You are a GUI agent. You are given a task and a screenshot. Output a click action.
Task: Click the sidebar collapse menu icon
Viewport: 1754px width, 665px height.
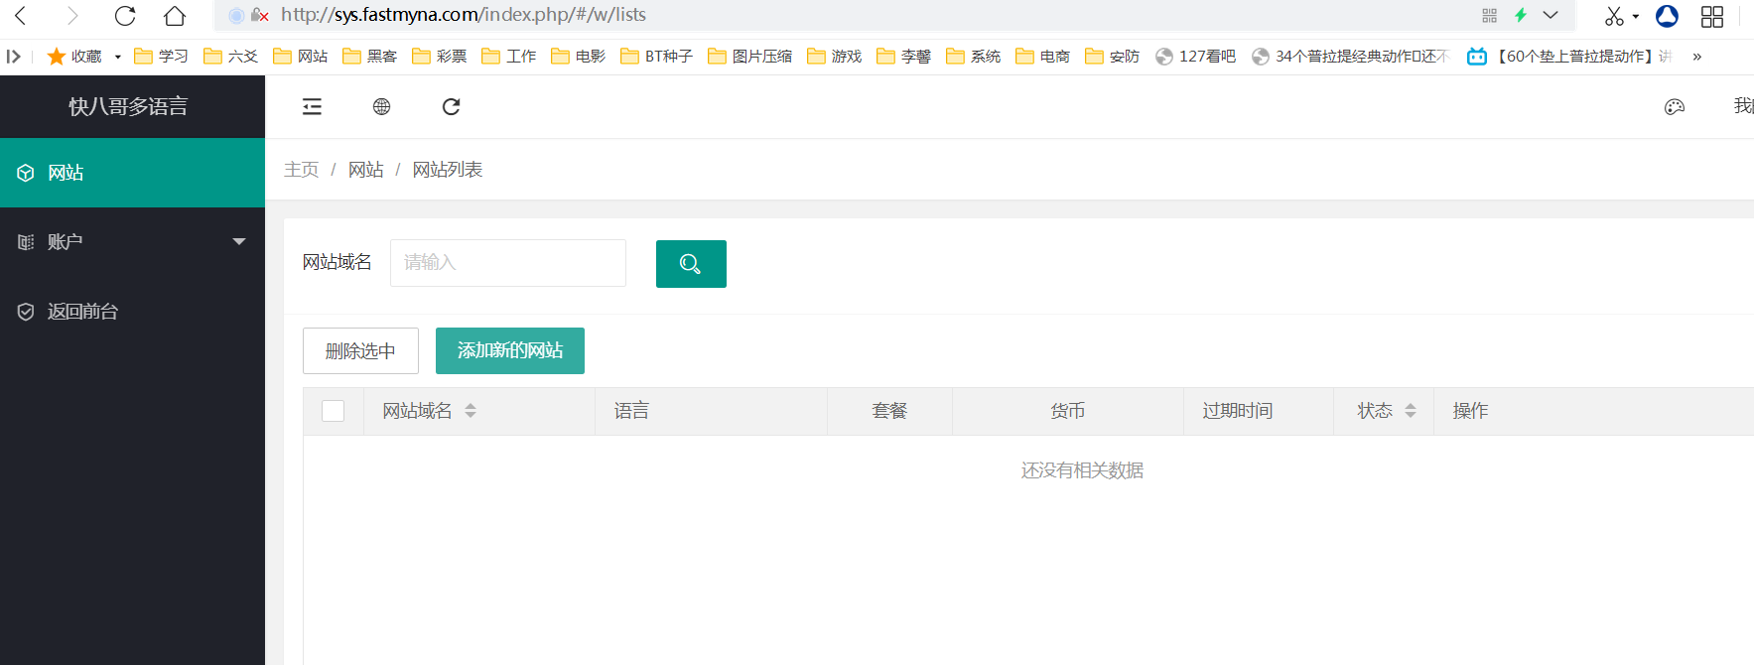pyautogui.click(x=312, y=106)
